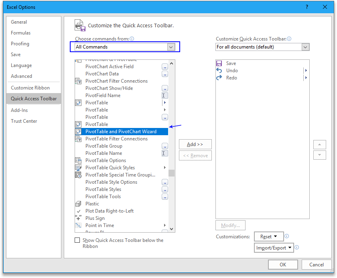Screen dimensions: 337x278
Task: Click the info icon next to Import/Export
Action: click(x=296, y=247)
